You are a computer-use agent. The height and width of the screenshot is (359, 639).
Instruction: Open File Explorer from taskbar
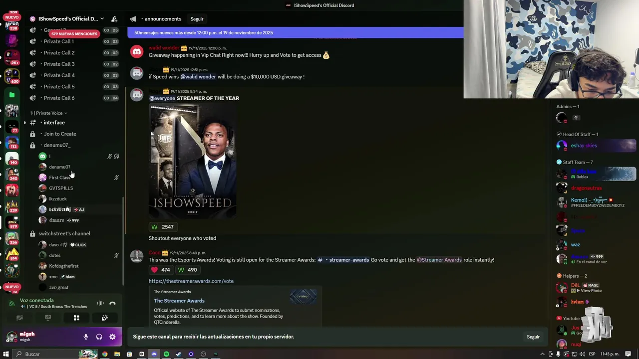[x=117, y=354]
